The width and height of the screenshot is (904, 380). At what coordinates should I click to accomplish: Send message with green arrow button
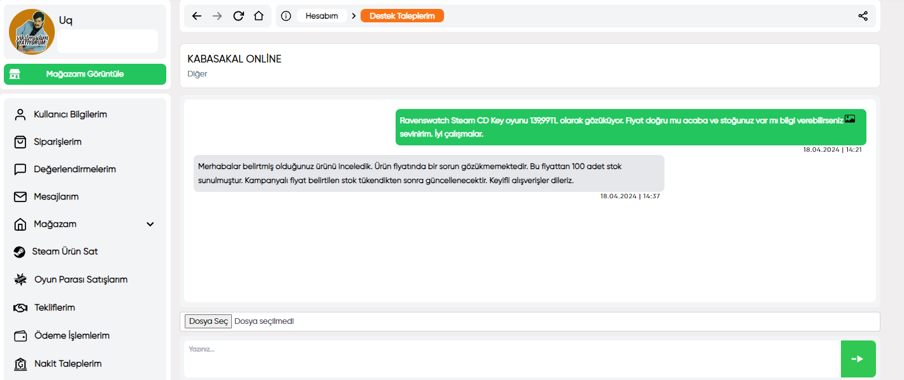858,359
